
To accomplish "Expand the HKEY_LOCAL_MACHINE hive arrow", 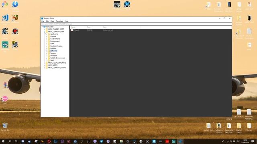I will (x=45, y=63).
